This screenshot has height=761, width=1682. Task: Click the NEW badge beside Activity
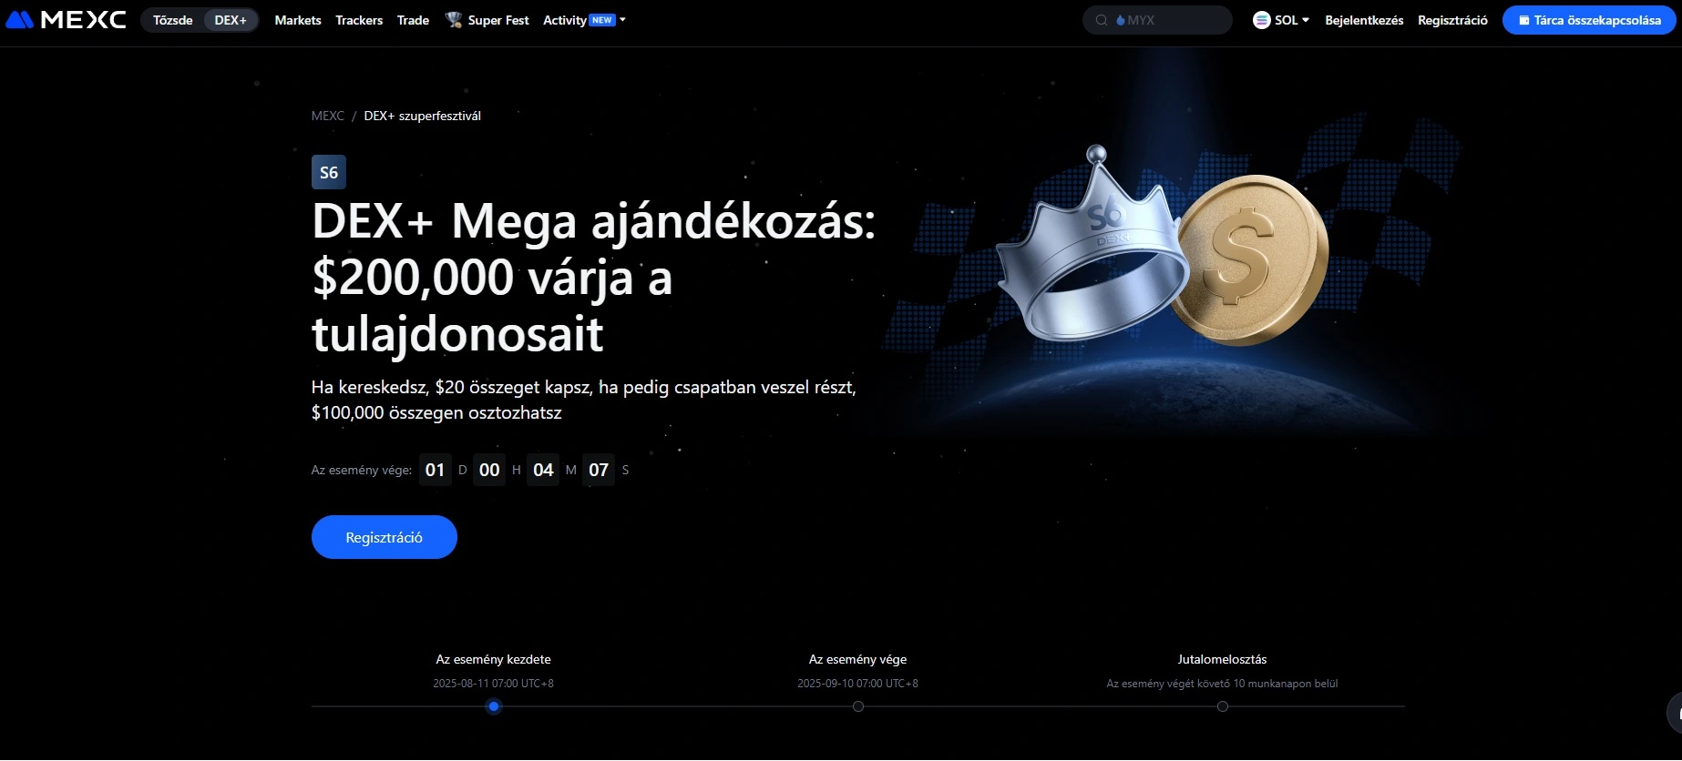pyautogui.click(x=602, y=20)
